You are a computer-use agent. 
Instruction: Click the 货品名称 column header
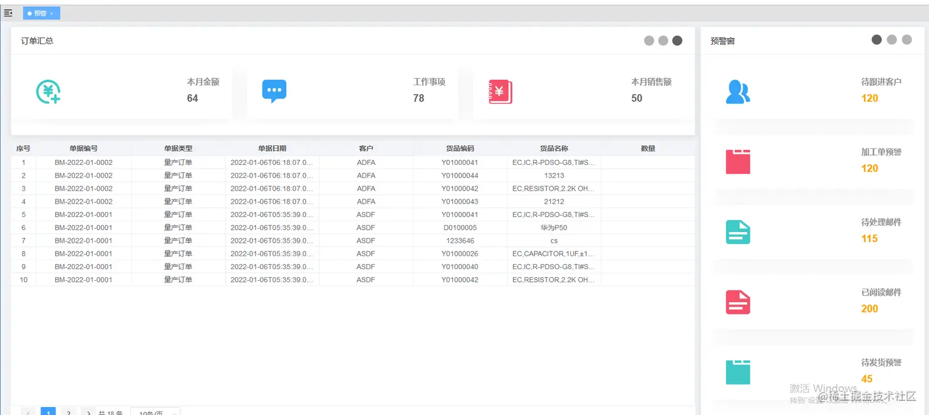(554, 148)
